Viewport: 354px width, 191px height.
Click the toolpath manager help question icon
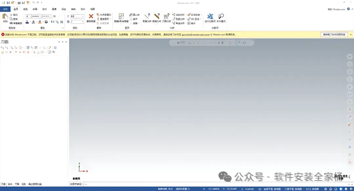(55, 47)
